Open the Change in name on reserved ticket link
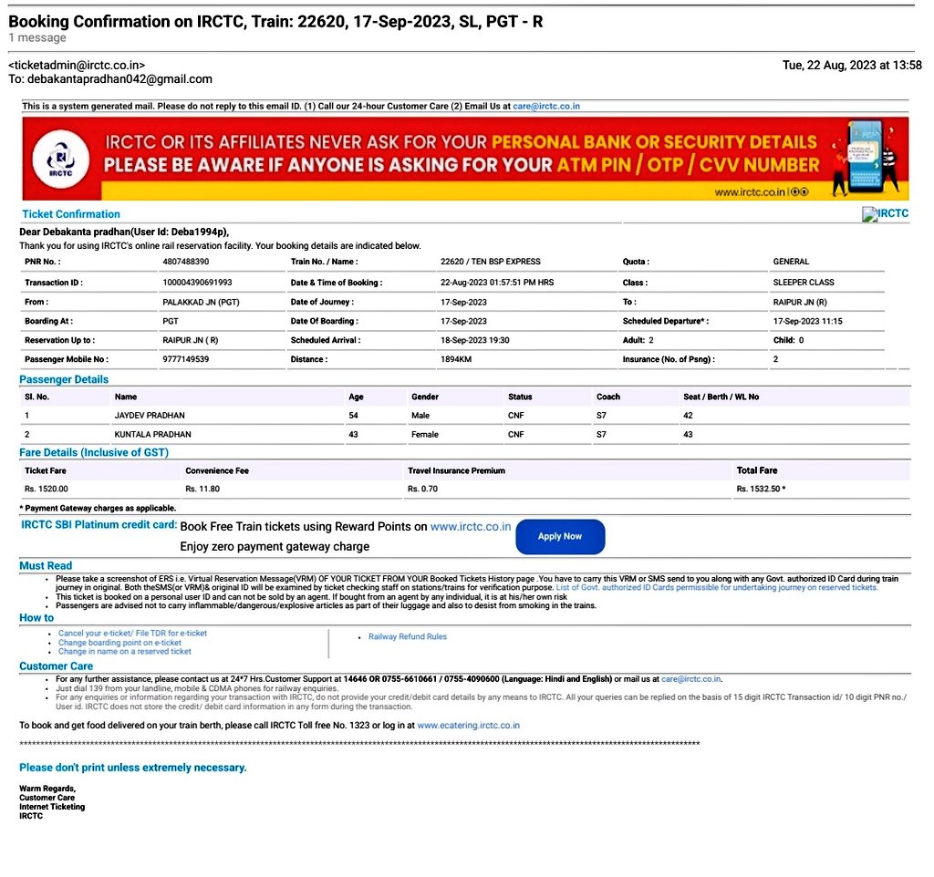This screenshot has height=877, width=934. pyautogui.click(x=124, y=652)
